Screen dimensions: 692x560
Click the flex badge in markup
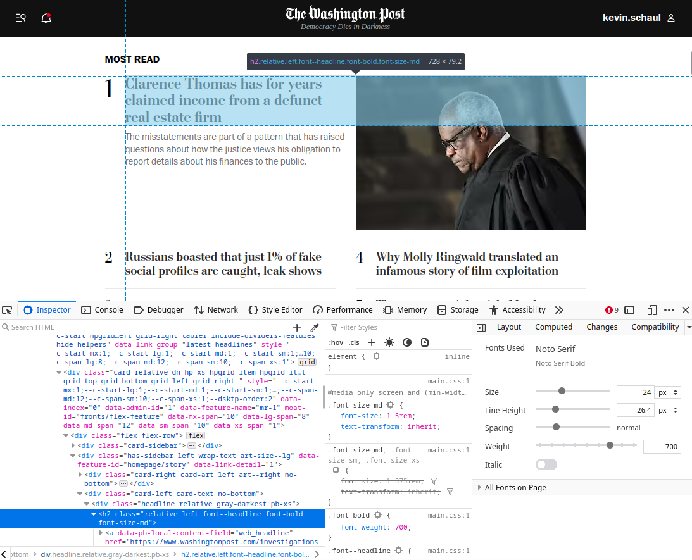tap(196, 435)
